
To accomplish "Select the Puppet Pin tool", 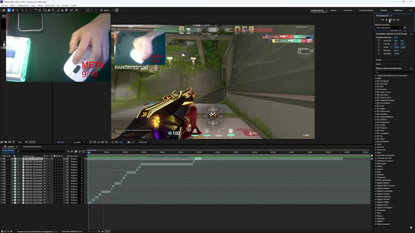I will click(x=77, y=10).
